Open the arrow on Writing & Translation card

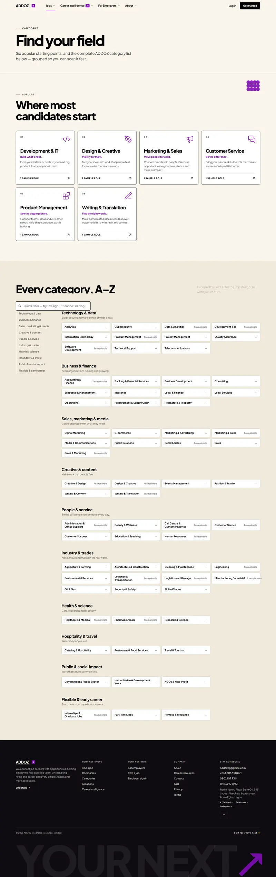(x=130, y=235)
